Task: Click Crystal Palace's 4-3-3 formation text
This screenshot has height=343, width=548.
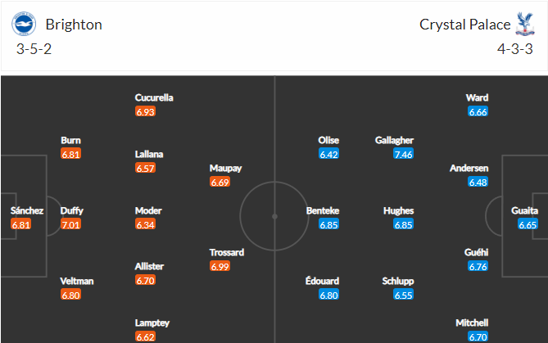Action: (x=515, y=49)
